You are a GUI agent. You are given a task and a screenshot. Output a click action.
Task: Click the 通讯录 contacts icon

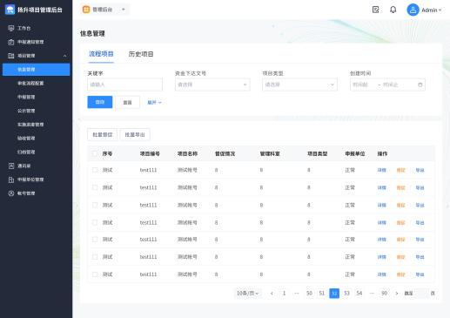(x=11, y=166)
